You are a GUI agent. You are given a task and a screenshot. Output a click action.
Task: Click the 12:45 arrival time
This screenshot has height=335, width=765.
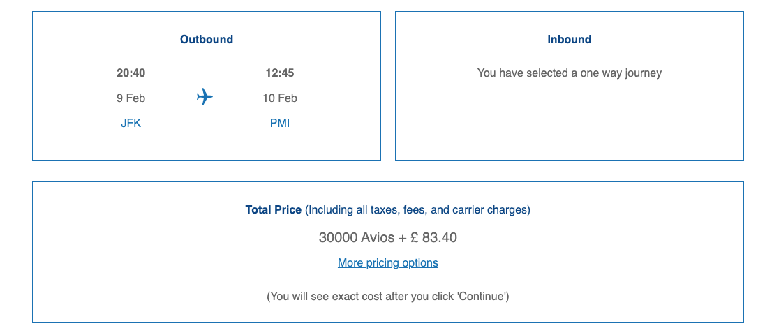pos(280,73)
